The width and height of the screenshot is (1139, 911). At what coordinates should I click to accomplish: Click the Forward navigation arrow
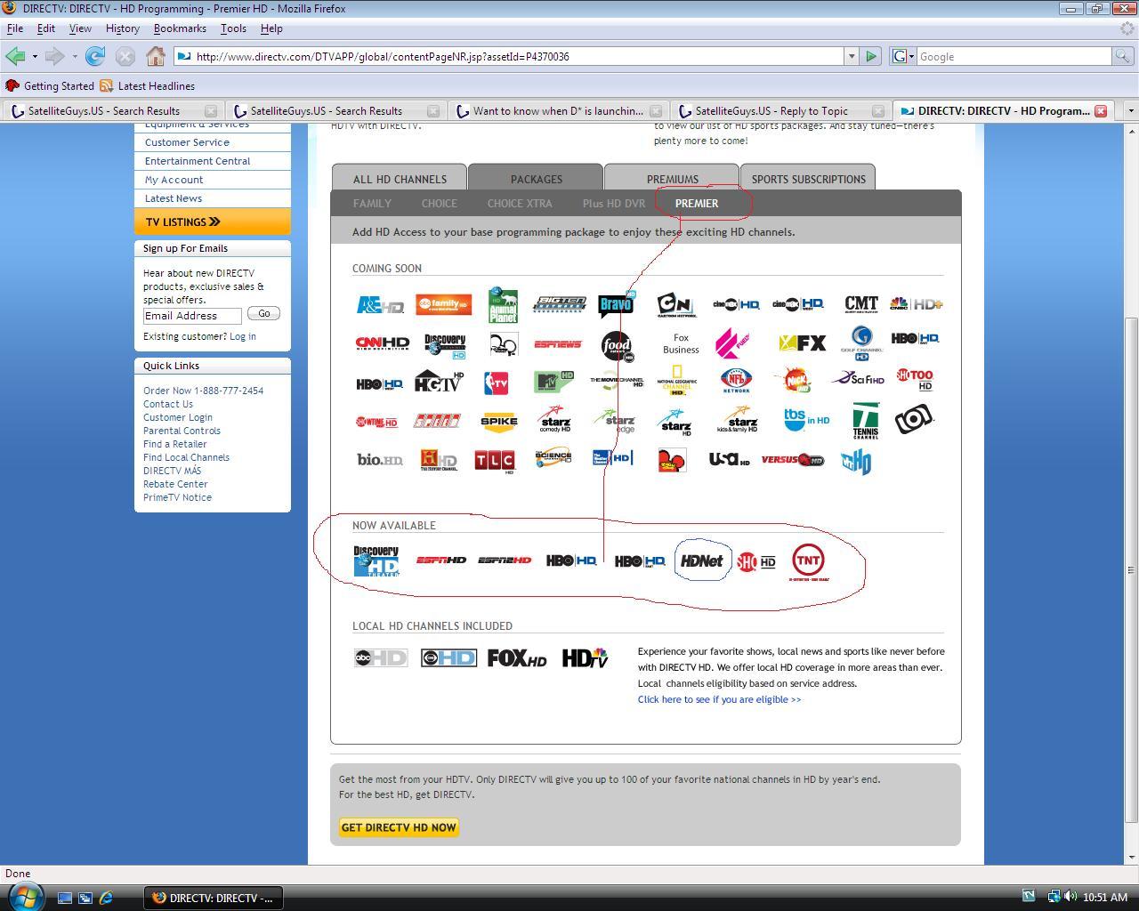point(53,56)
